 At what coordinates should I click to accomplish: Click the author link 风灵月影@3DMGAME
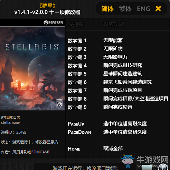click(x=31, y=152)
